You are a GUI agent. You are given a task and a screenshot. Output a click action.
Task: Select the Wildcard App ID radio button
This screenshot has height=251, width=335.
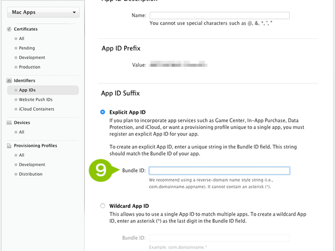103,206
